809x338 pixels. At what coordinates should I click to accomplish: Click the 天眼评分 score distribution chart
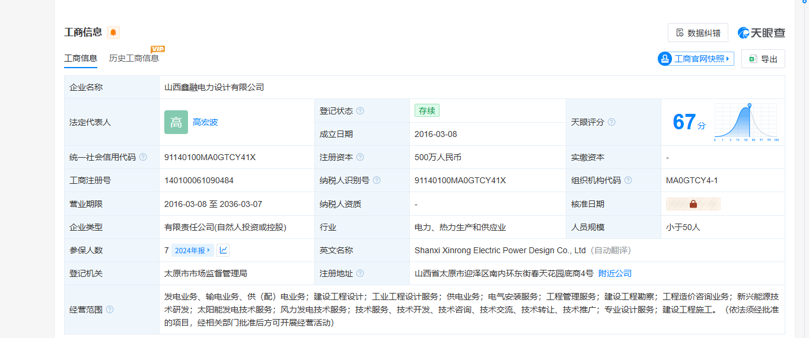746,122
